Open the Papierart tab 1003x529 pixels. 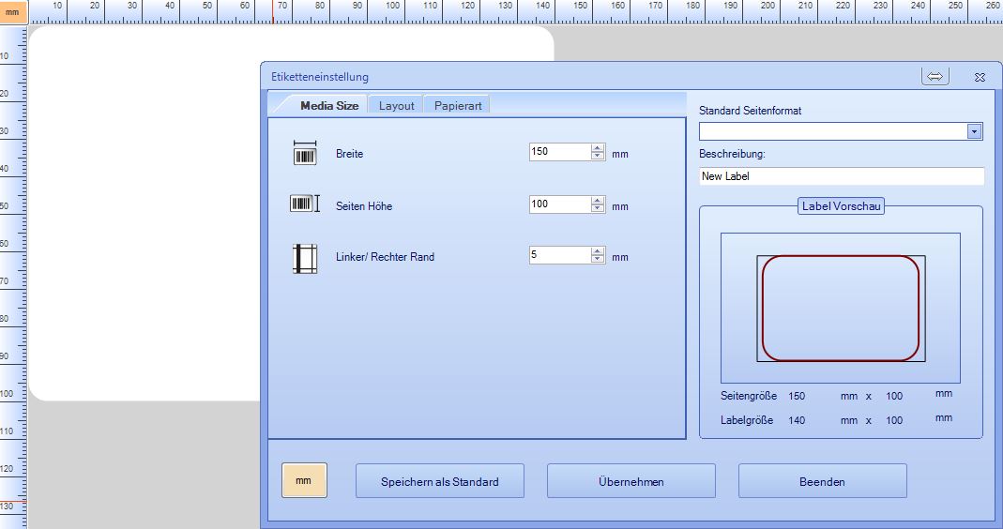[457, 106]
